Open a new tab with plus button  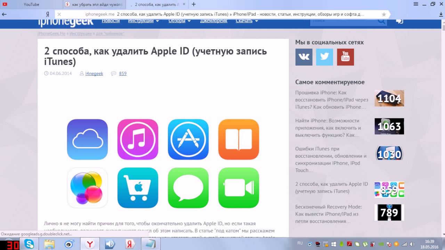pyautogui.click(x=194, y=5)
